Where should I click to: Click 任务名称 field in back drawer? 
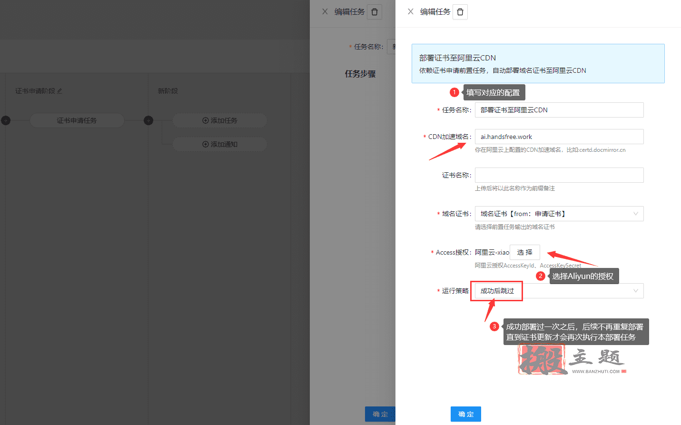click(x=391, y=47)
